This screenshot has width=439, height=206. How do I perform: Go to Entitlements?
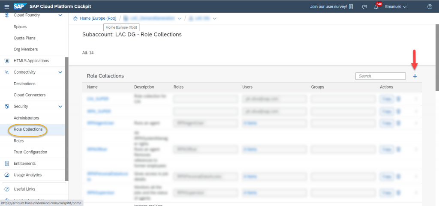24,164
